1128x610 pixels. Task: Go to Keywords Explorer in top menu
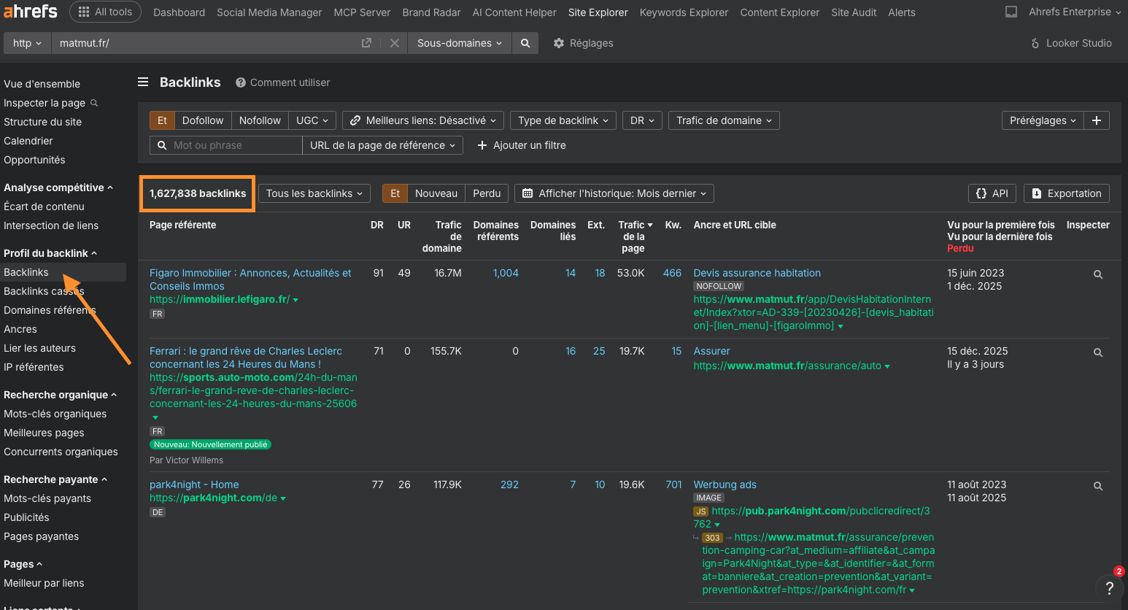point(684,12)
